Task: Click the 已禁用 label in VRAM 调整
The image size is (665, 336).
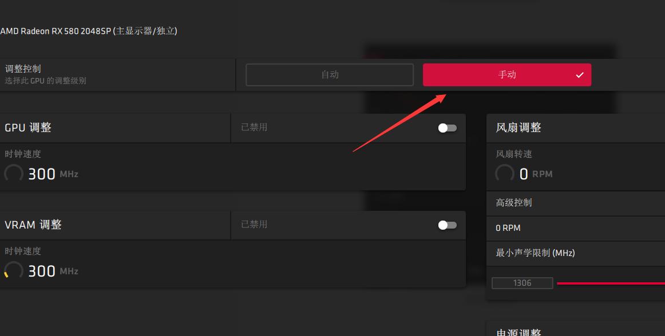Action: click(254, 224)
